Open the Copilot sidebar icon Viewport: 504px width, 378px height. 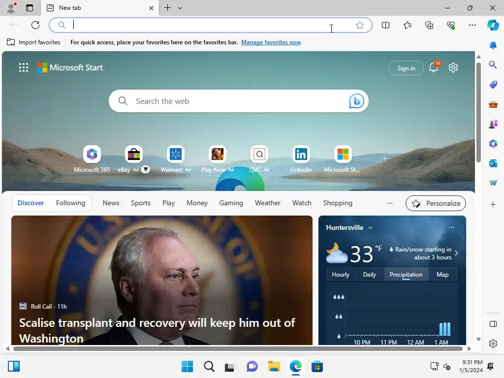click(x=493, y=25)
